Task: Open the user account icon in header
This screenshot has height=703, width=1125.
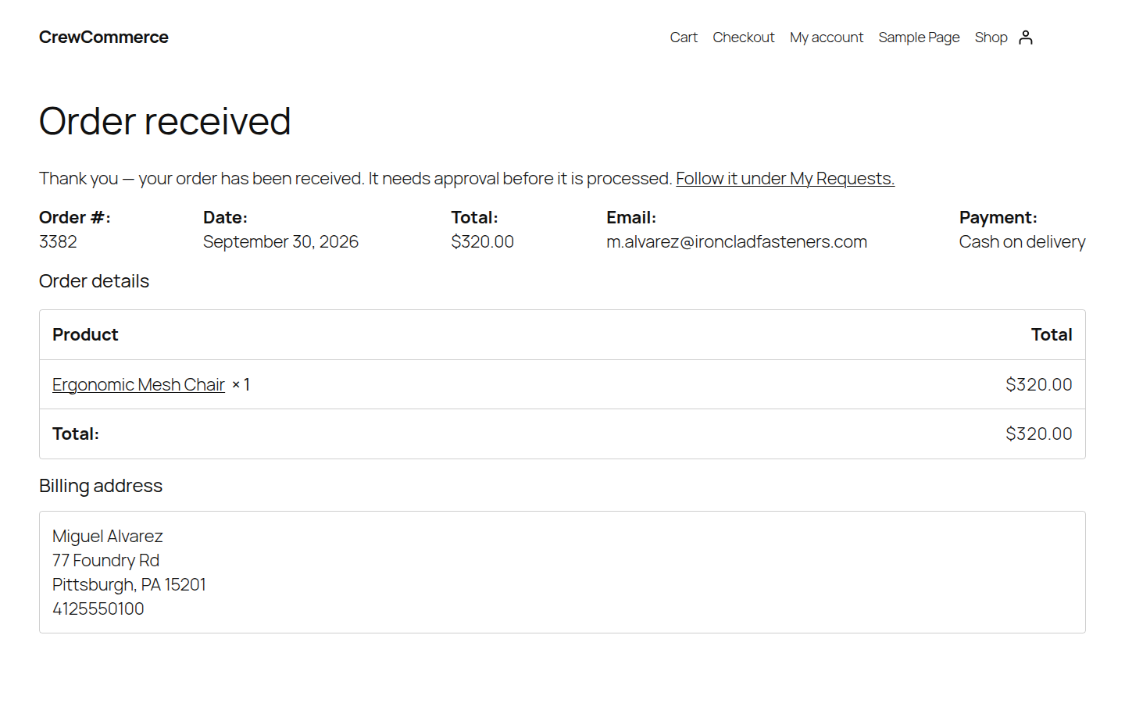Action: pyautogui.click(x=1026, y=37)
